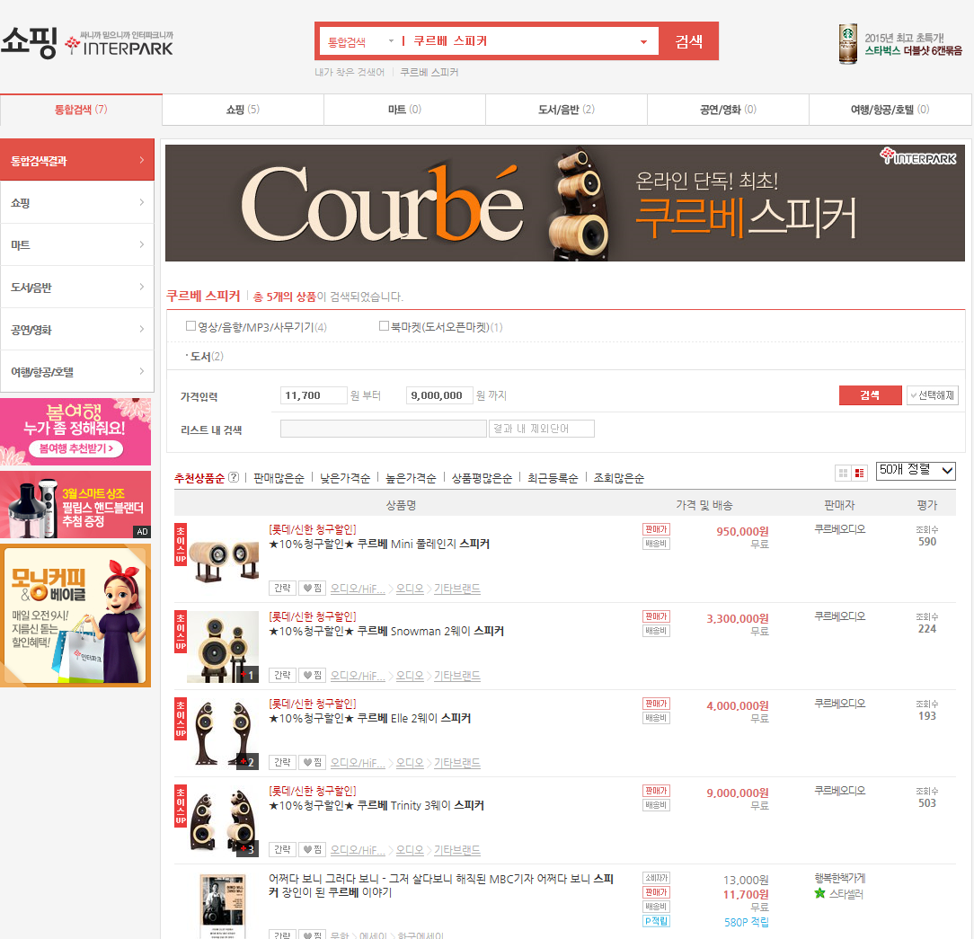Image resolution: width=974 pixels, height=939 pixels.
Task: Click the 찜 heart icon for Elle 2웨이 스피커
Action: (313, 762)
